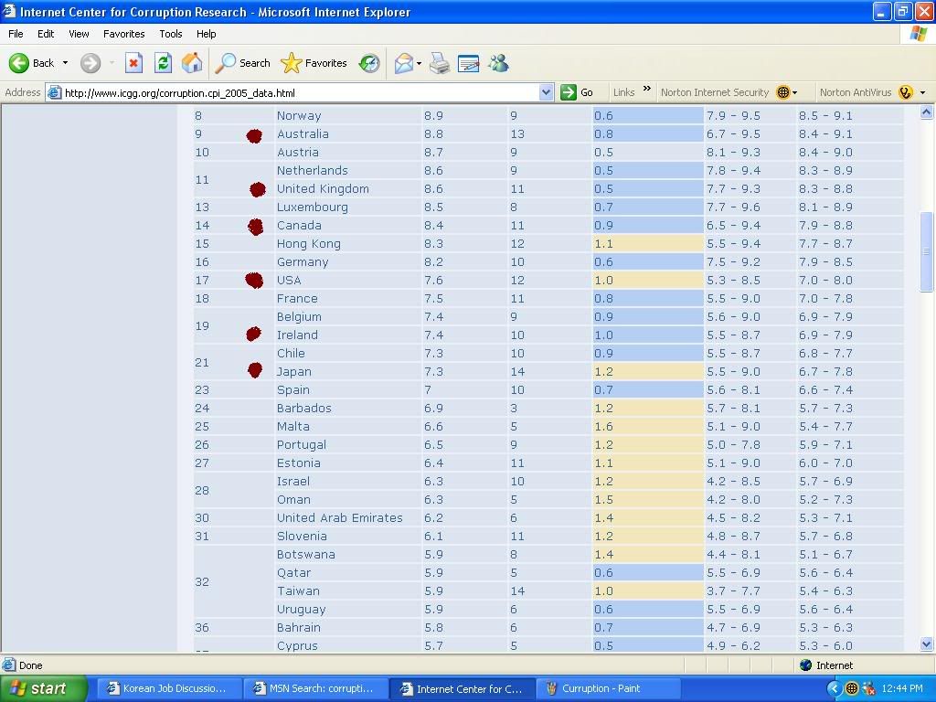The height and width of the screenshot is (702, 936).
Task: Open the Norton Internet Security dropdown
Action: [794, 92]
